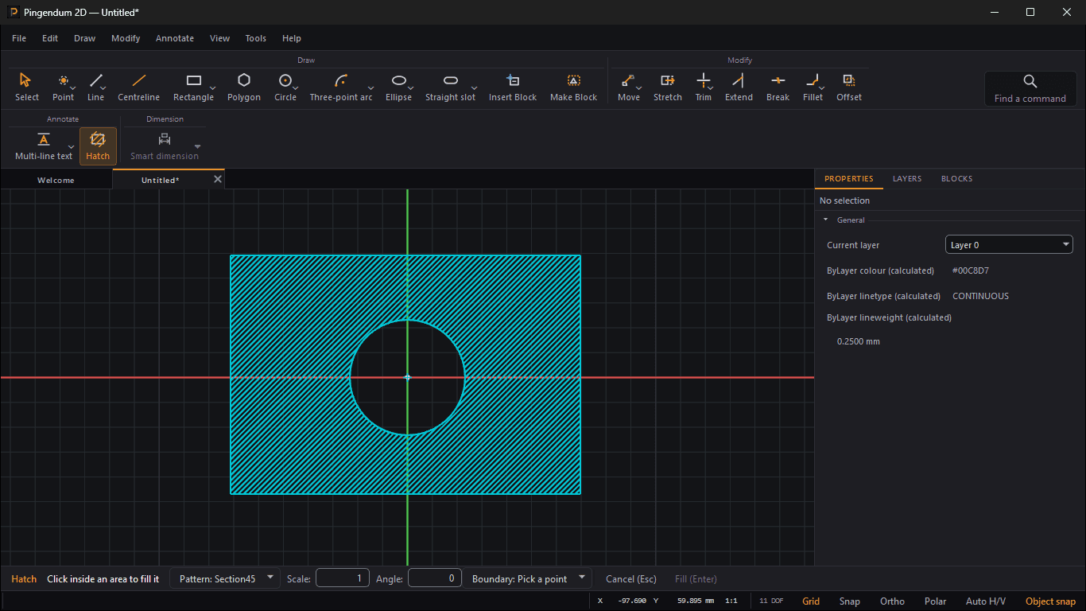Activate the Circle tool
Image resolution: width=1086 pixels, height=611 pixels.
click(x=285, y=88)
